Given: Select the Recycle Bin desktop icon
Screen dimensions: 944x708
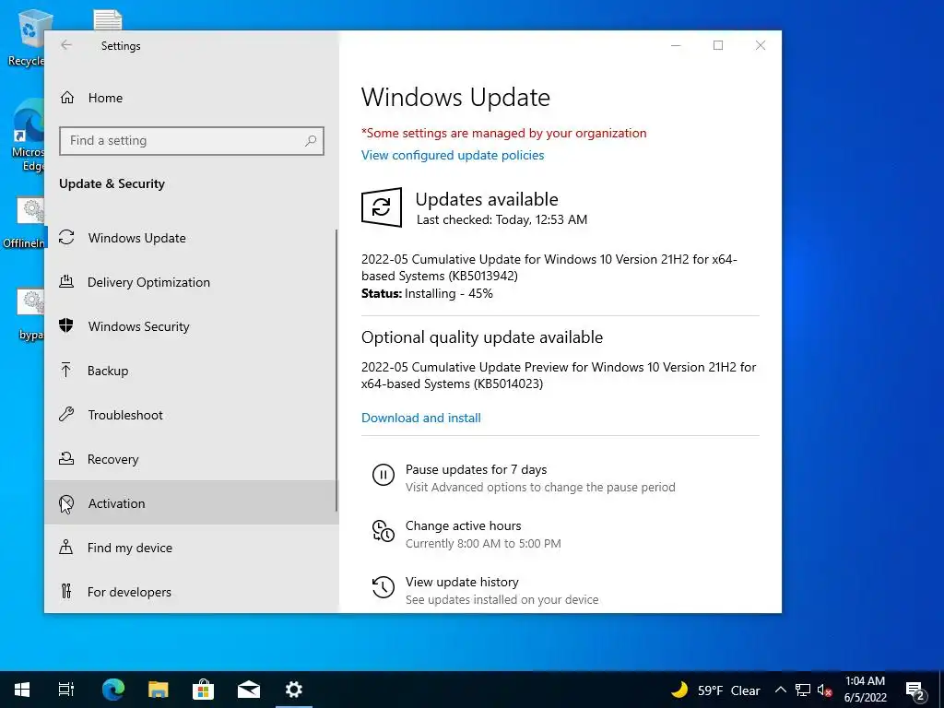Looking at the screenshot, I should point(27,39).
